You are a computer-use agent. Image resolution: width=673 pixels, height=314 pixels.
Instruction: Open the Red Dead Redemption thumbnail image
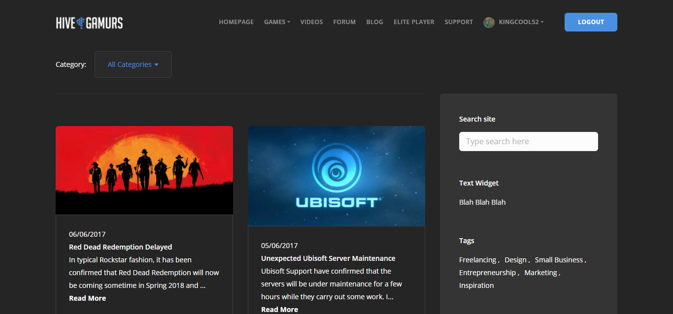coord(144,170)
